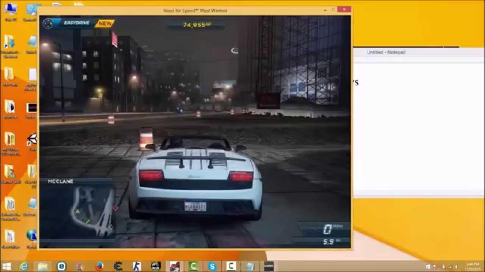Click the Need for Speed Most Wanted title bar

(195, 11)
